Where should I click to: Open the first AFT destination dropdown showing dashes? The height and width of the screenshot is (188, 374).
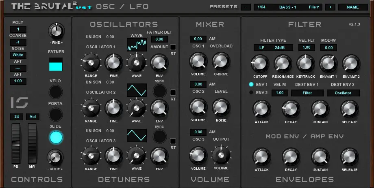(18, 68)
